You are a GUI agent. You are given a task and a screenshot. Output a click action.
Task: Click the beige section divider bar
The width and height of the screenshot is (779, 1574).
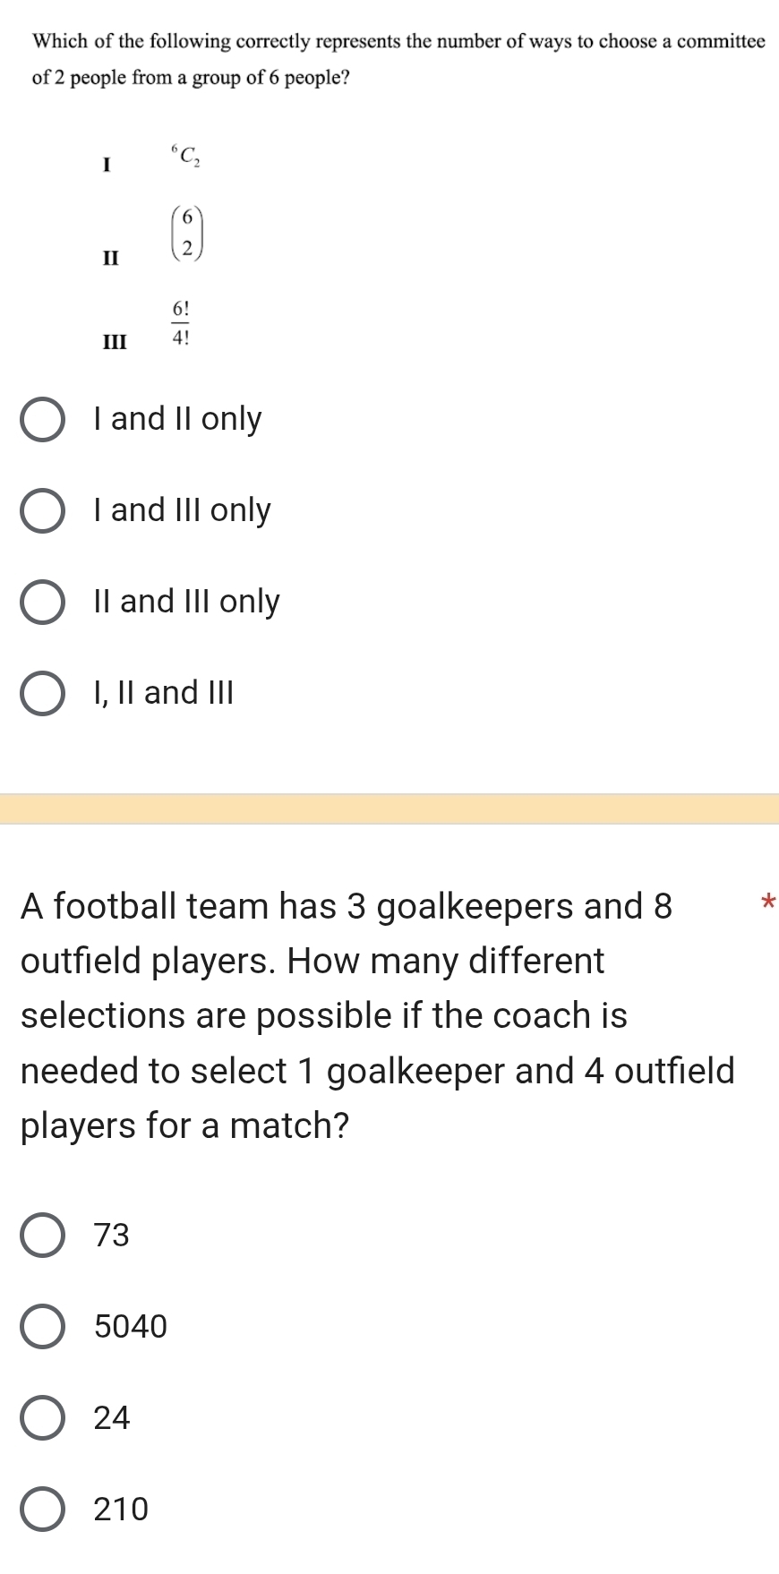(389, 808)
